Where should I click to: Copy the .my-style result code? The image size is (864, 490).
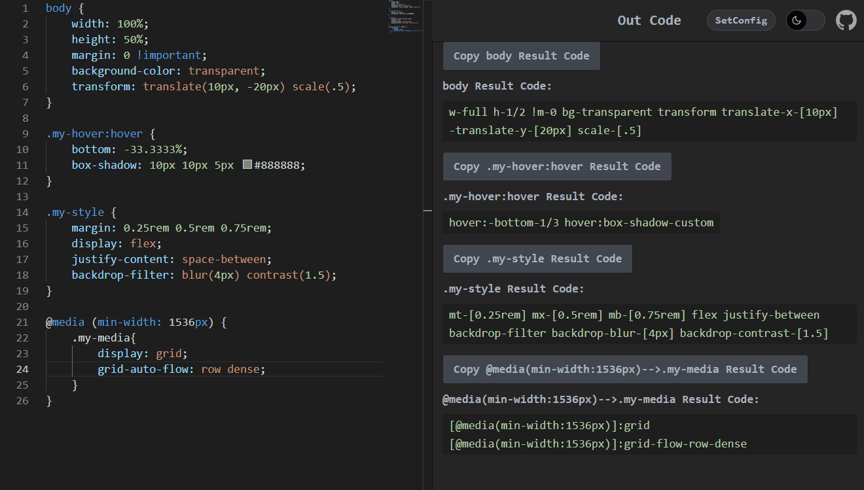(x=537, y=258)
